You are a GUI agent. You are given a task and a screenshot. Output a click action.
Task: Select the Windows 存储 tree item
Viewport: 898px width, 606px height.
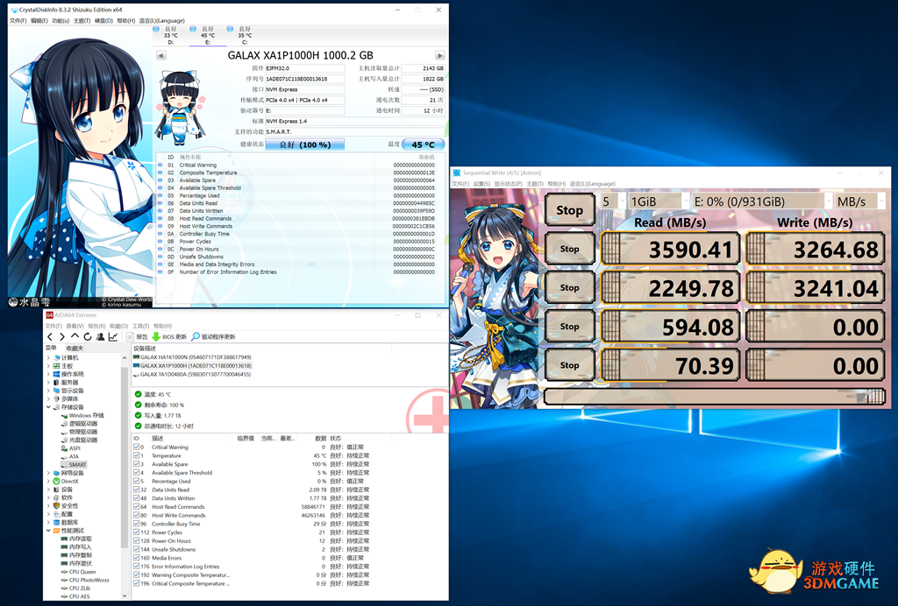(x=83, y=416)
